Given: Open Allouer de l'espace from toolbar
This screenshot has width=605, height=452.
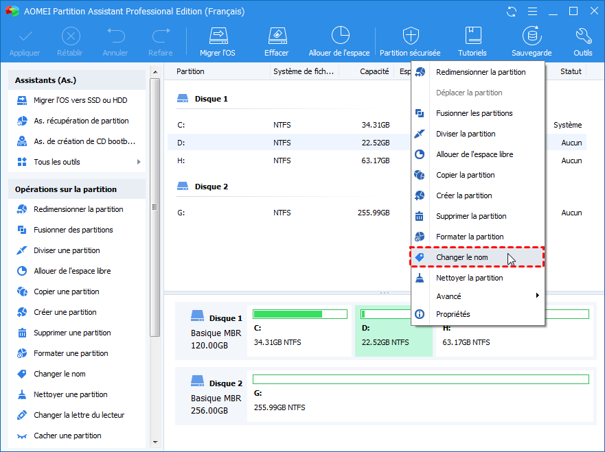Looking at the screenshot, I should pos(339,41).
